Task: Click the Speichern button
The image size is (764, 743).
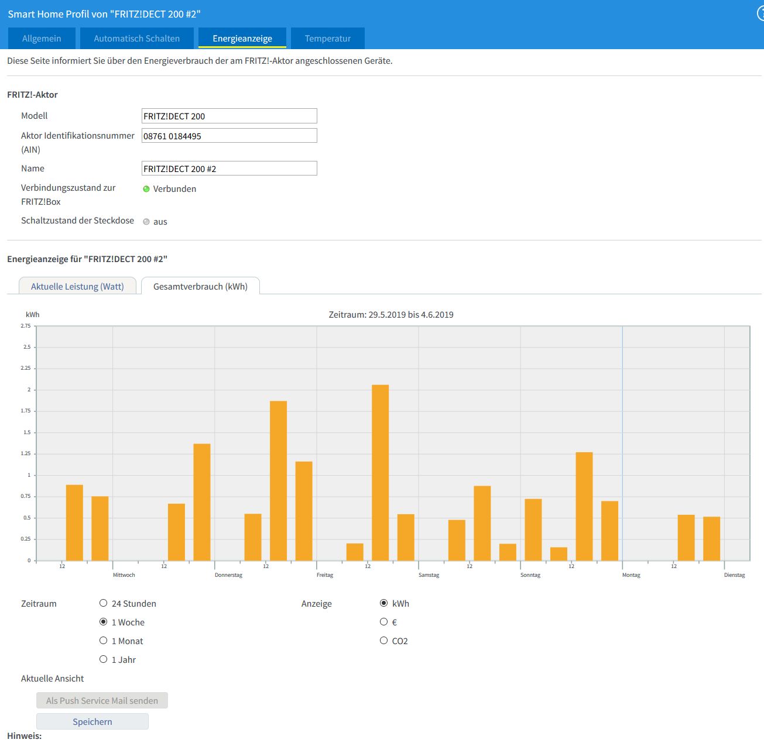Action: (92, 721)
